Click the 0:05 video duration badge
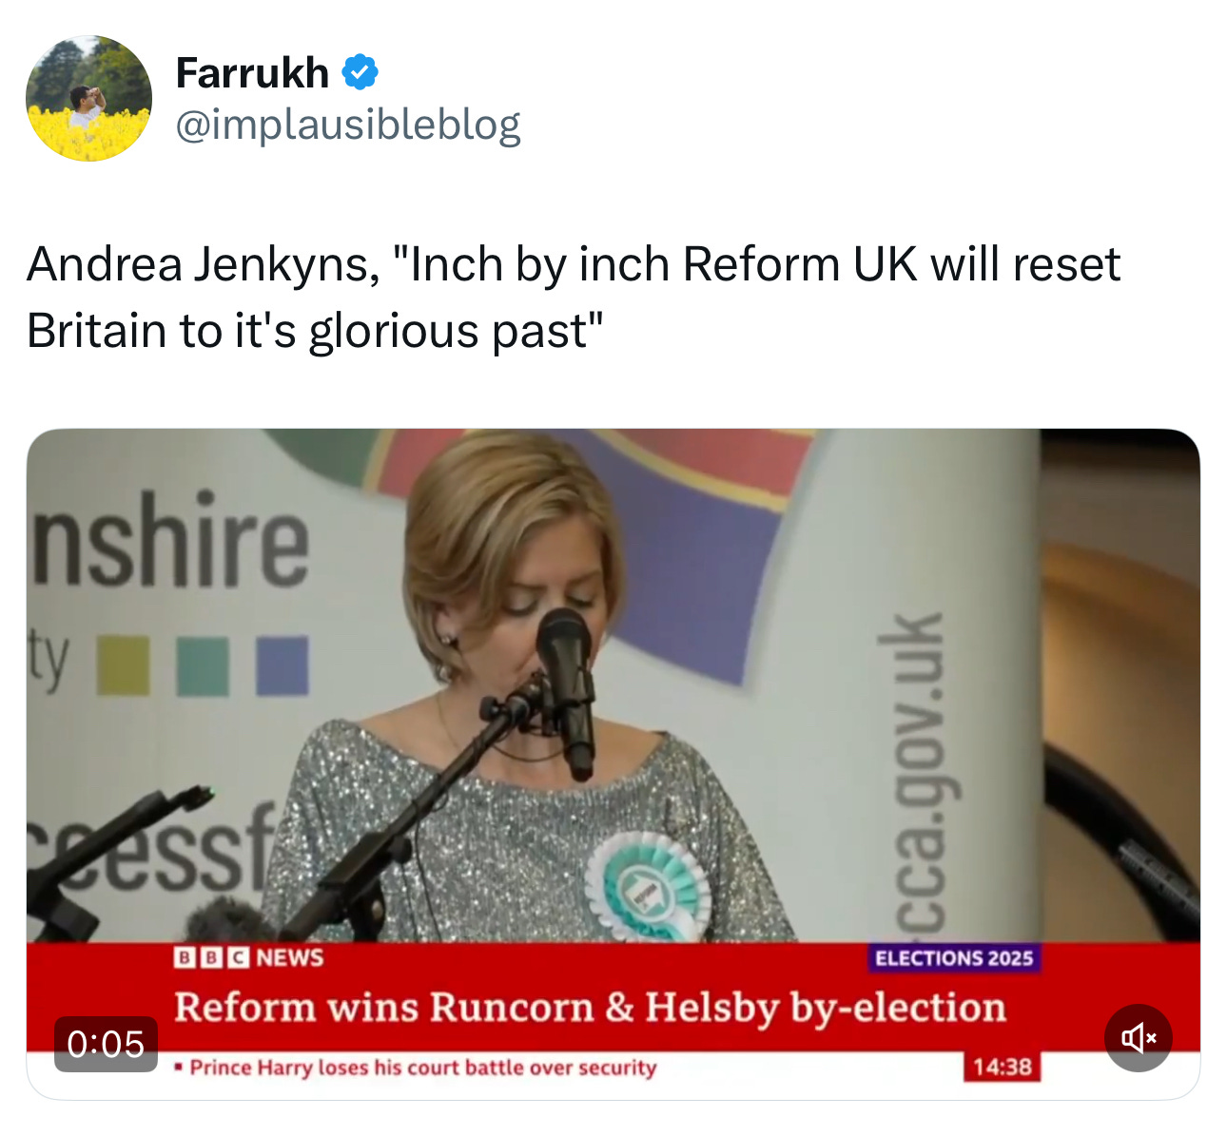This screenshot has width=1227, height=1136. (106, 1044)
